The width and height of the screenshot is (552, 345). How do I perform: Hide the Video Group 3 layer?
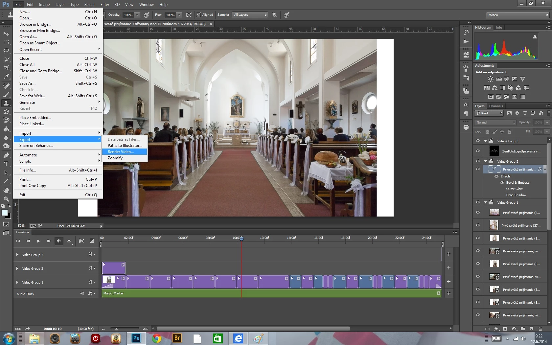(478, 141)
